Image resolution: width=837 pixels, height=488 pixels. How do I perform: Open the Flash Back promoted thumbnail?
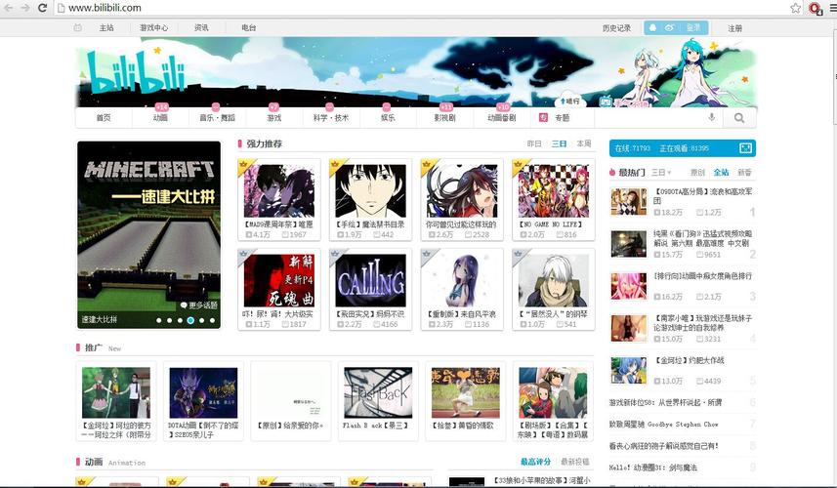(378, 392)
